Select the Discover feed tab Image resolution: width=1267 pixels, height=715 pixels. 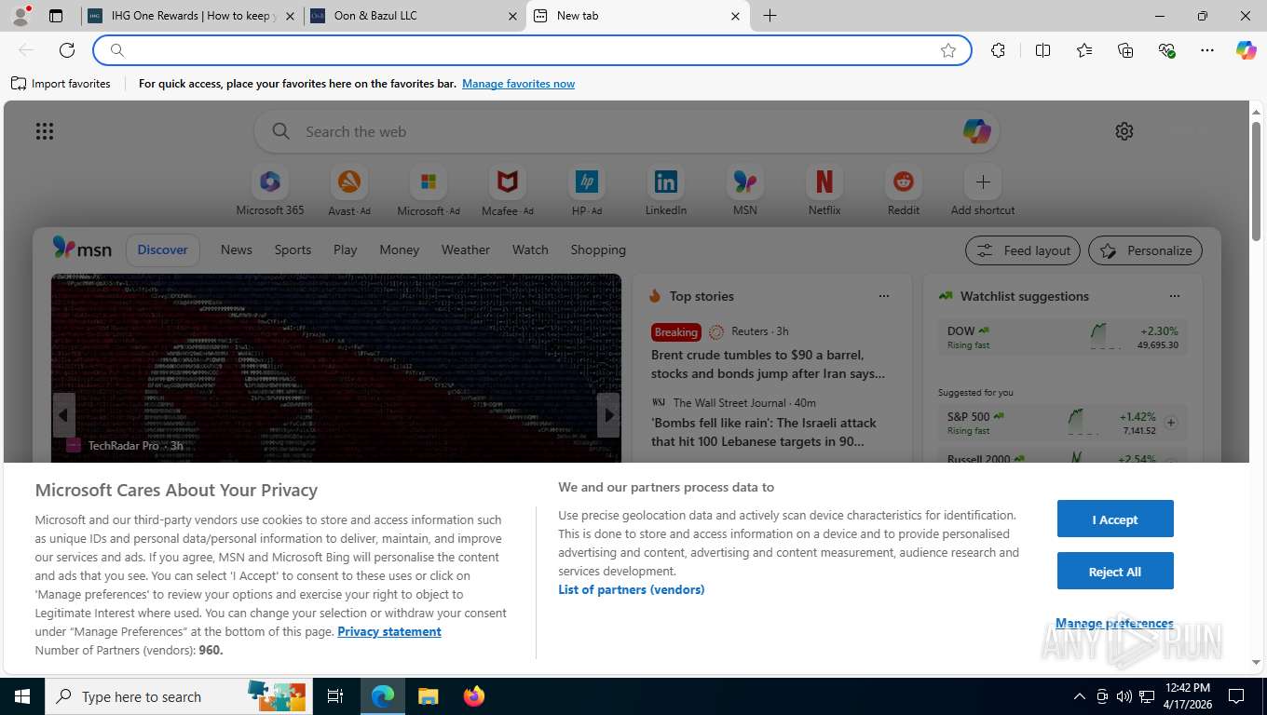coord(163,250)
